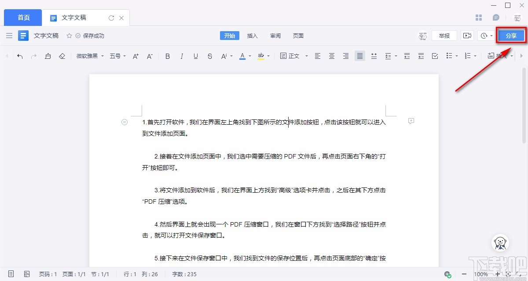Click the 举报 report button
The image size is (528, 281).
[444, 36]
